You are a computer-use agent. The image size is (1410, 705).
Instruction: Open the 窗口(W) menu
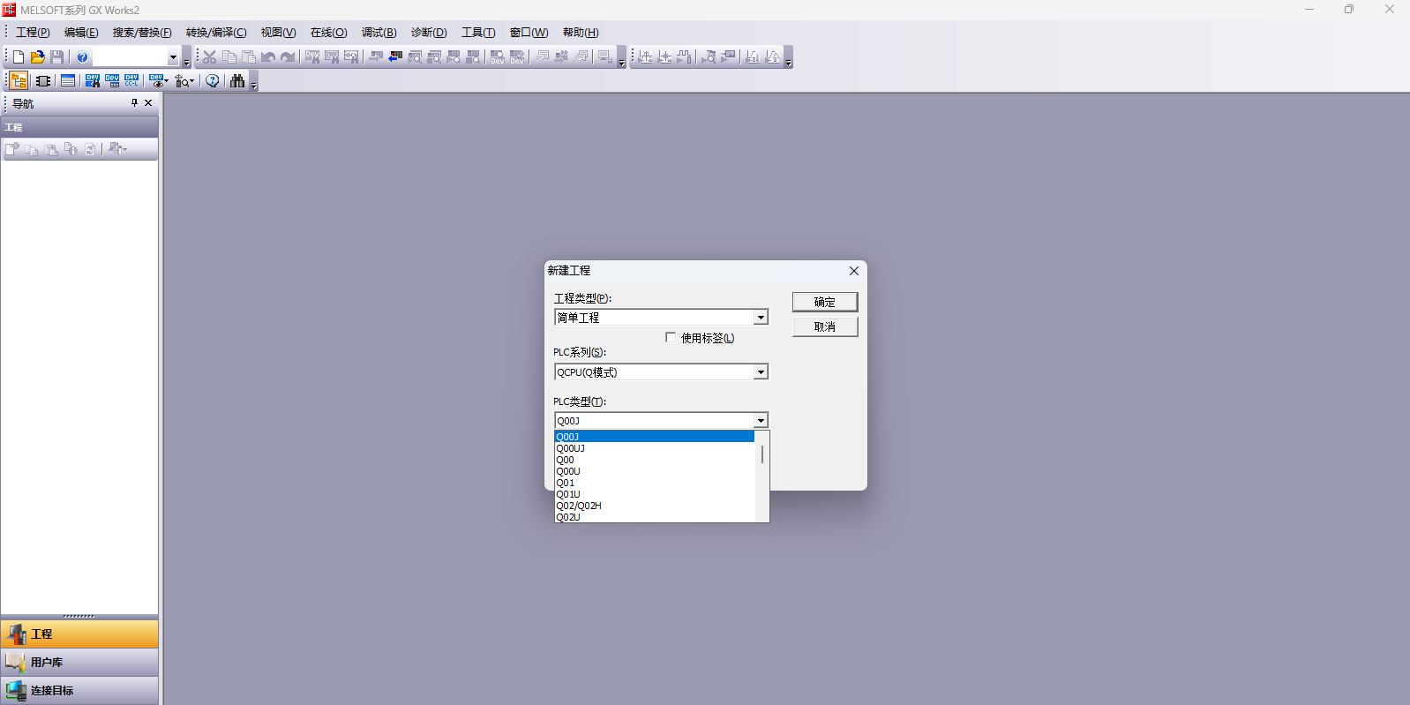[x=529, y=33]
